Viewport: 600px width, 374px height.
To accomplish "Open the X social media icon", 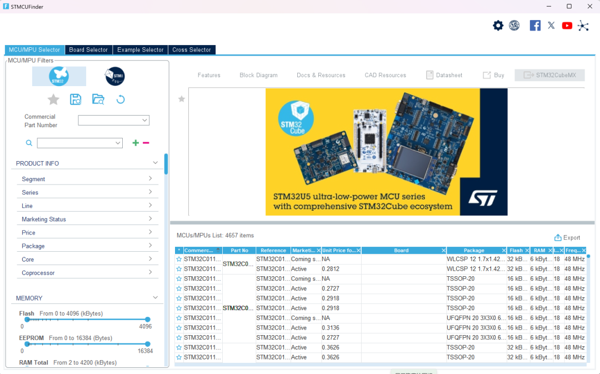I will tap(551, 26).
